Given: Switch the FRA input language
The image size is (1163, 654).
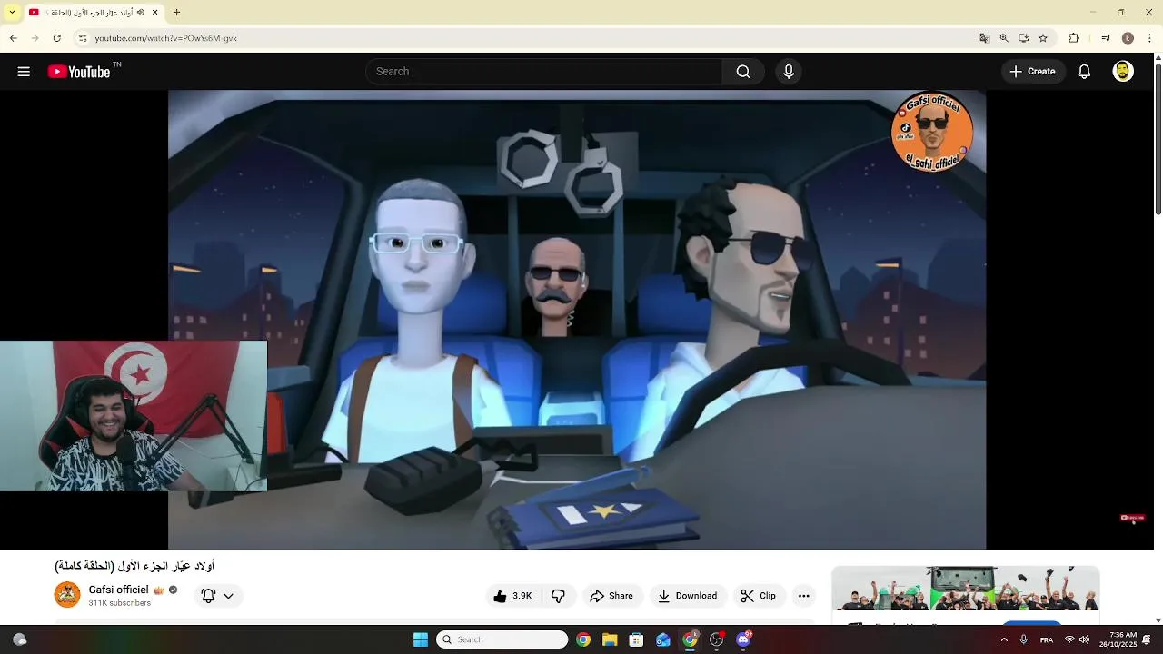Looking at the screenshot, I should (x=1047, y=639).
